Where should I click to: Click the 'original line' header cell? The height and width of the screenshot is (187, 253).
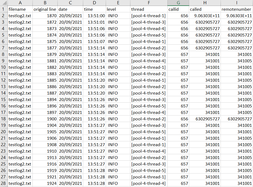click(x=45, y=9)
